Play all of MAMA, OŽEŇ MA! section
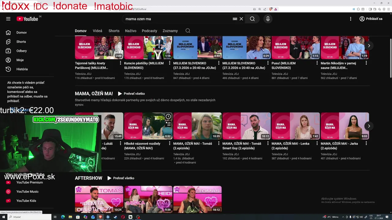The width and height of the screenshot is (392, 220). tap(131, 94)
